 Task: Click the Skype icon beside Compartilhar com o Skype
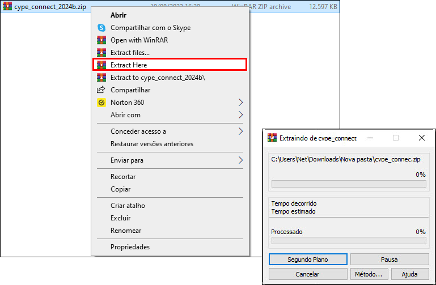101,28
